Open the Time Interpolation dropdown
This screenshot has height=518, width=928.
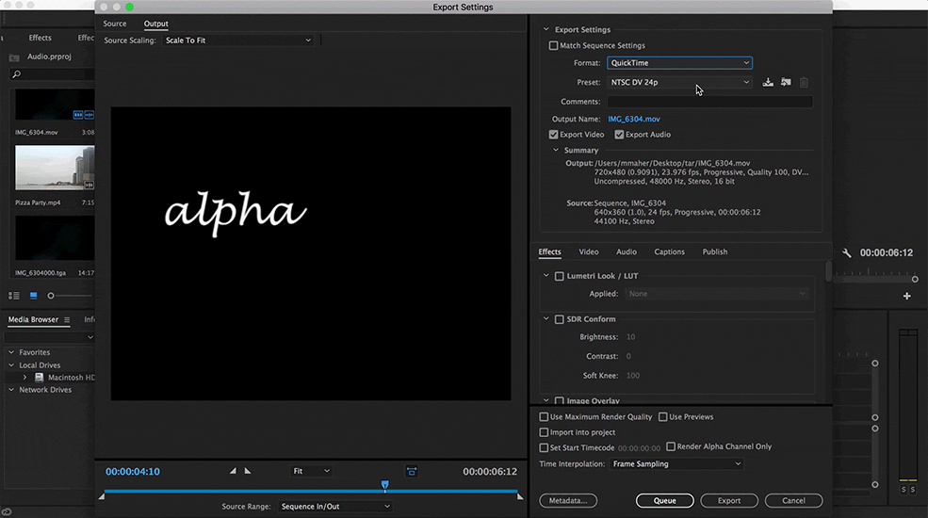(676, 464)
